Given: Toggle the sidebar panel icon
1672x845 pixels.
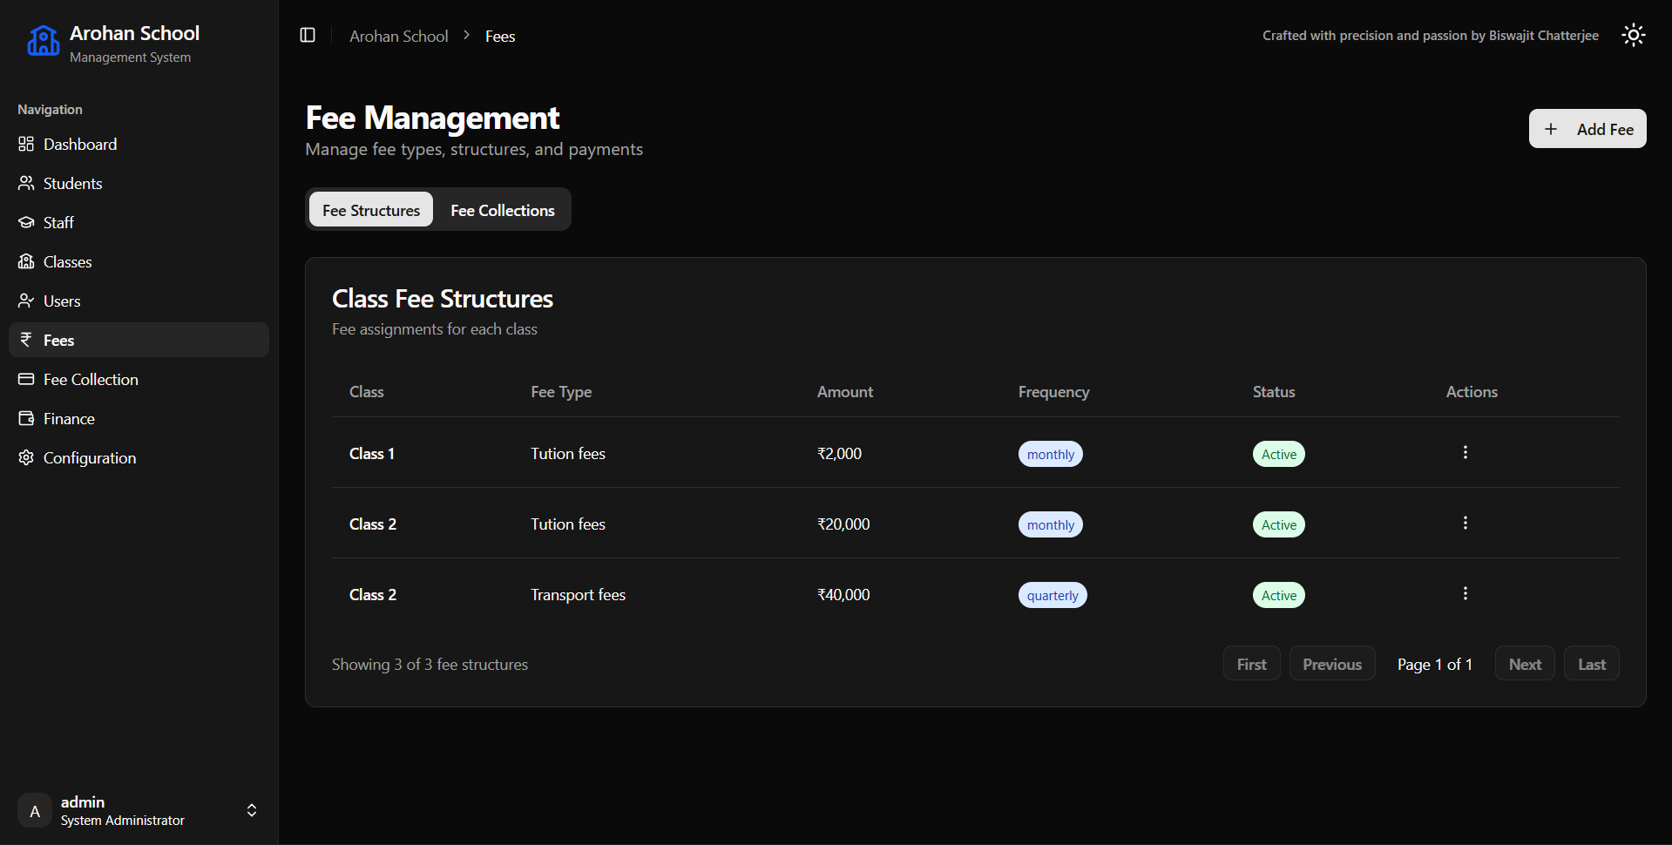Looking at the screenshot, I should 308,35.
